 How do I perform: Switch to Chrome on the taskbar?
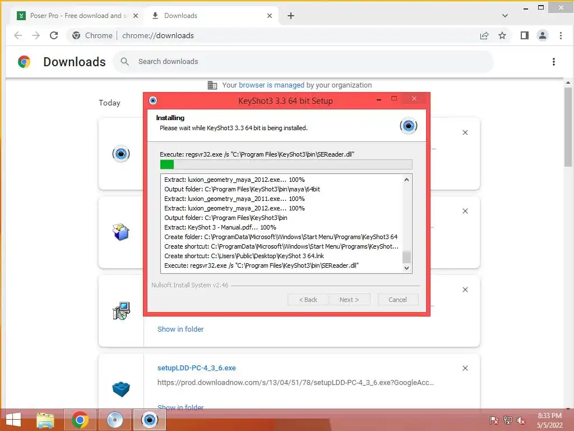pyautogui.click(x=80, y=420)
